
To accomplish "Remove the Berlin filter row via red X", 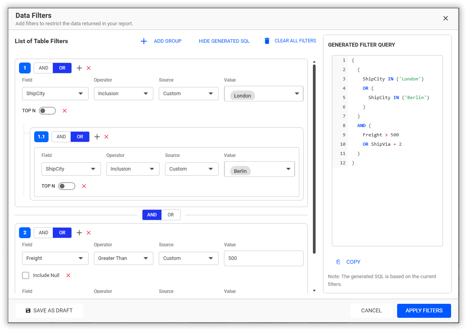I will 84,186.
